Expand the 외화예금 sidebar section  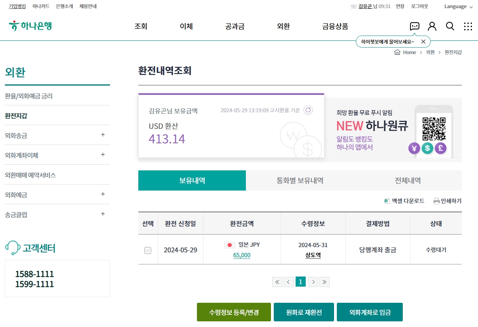point(57,195)
